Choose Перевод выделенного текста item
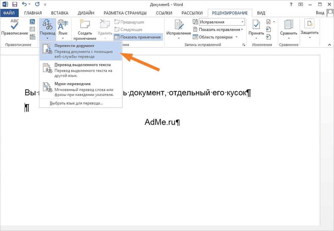The width and height of the screenshot is (334, 231). click(81, 70)
